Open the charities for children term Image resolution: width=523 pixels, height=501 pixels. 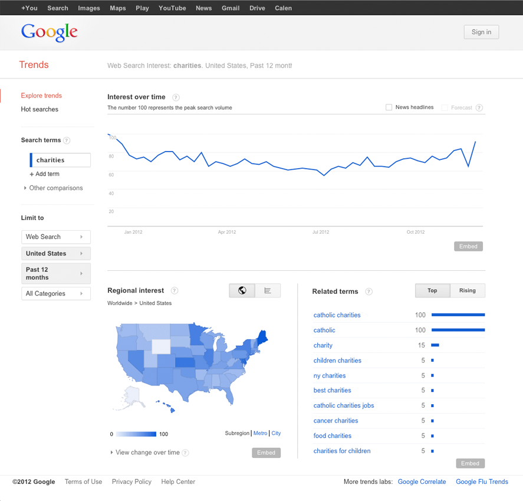click(x=342, y=451)
